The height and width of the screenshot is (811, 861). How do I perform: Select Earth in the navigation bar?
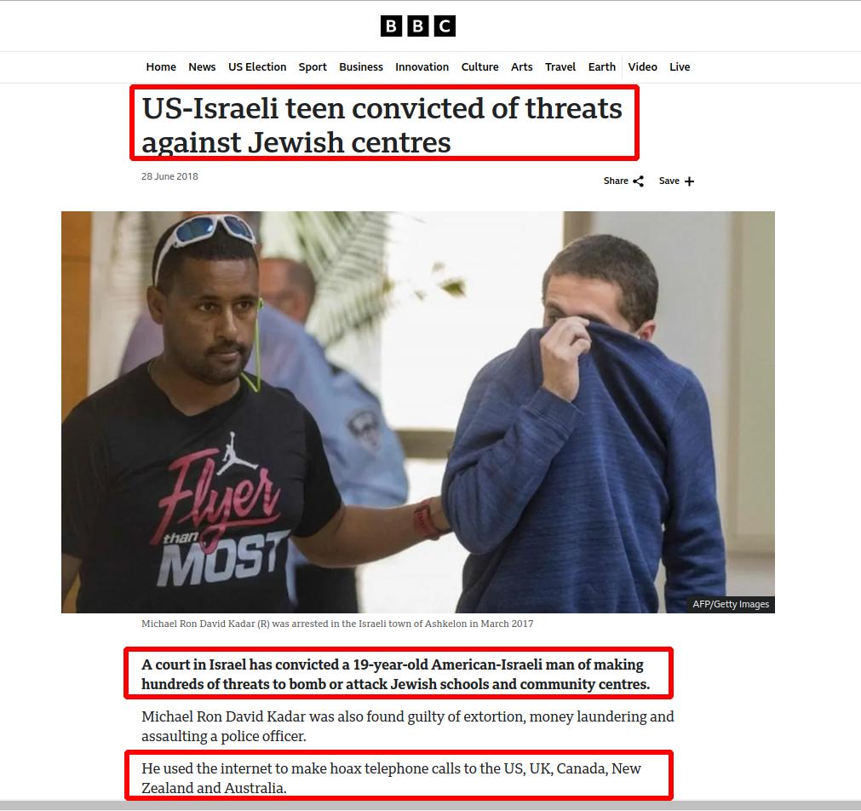click(602, 67)
